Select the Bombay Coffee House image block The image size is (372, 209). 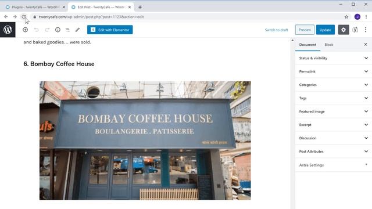(145, 140)
